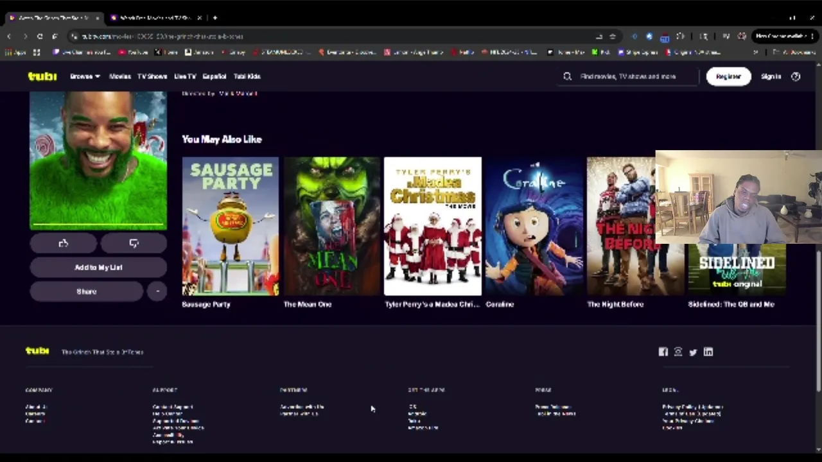Reload the page with the refresh icon
This screenshot has width=822, height=462.
click(x=40, y=37)
